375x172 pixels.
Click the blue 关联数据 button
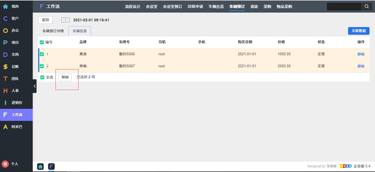coord(359,31)
